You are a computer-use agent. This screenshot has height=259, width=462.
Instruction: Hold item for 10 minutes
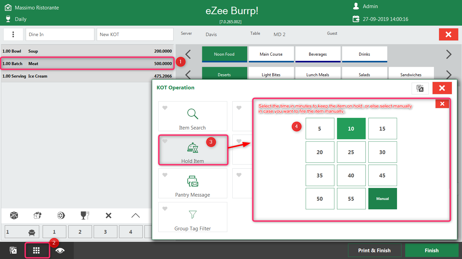pos(351,128)
